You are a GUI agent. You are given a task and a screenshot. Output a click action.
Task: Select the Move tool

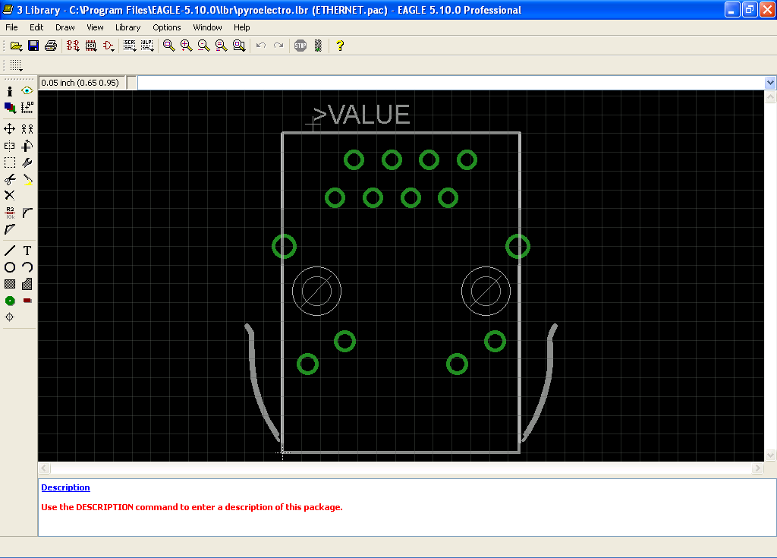tap(10, 129)
